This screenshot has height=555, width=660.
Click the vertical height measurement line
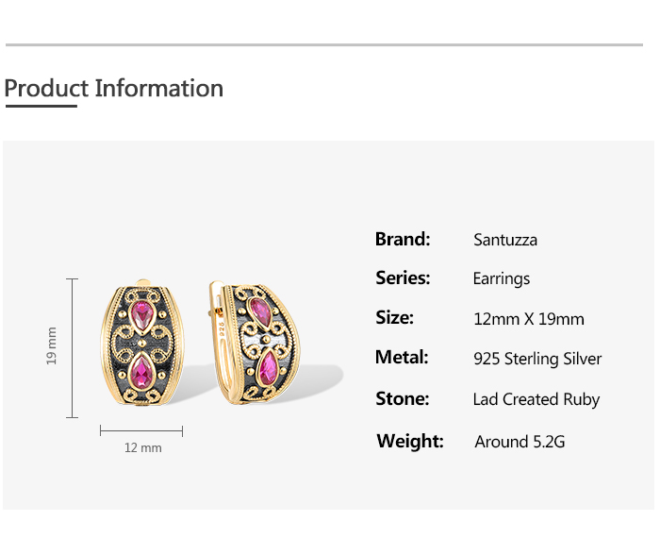(73, 348)
